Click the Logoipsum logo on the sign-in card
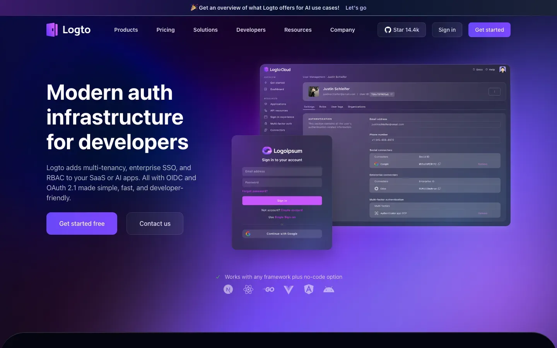Image resolution: width=557 pixels, height=348 pixels. 282,151
